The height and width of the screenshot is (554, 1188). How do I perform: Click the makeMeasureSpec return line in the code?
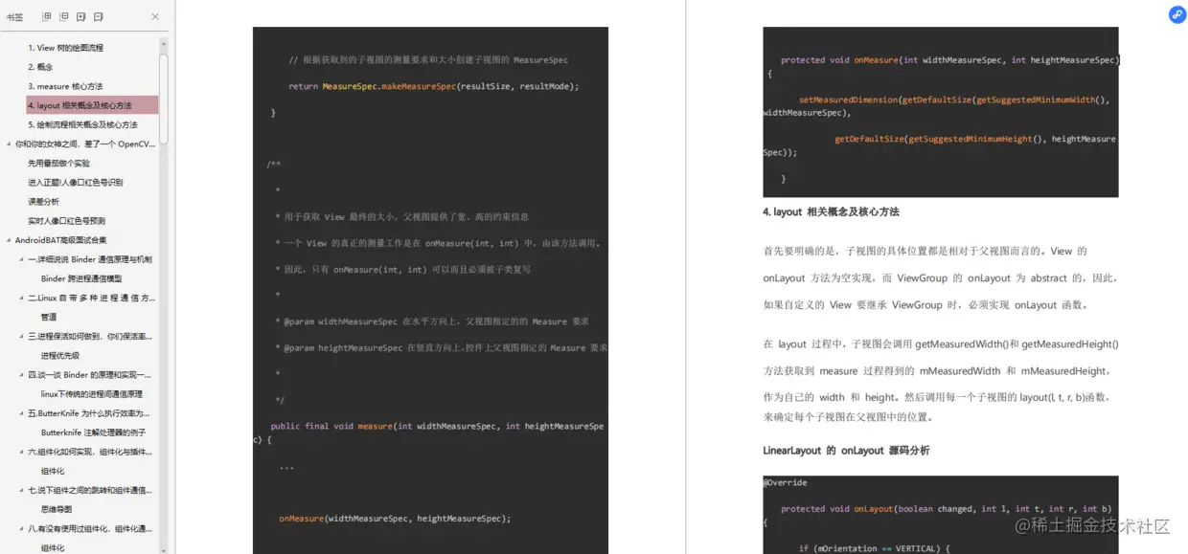434,86
